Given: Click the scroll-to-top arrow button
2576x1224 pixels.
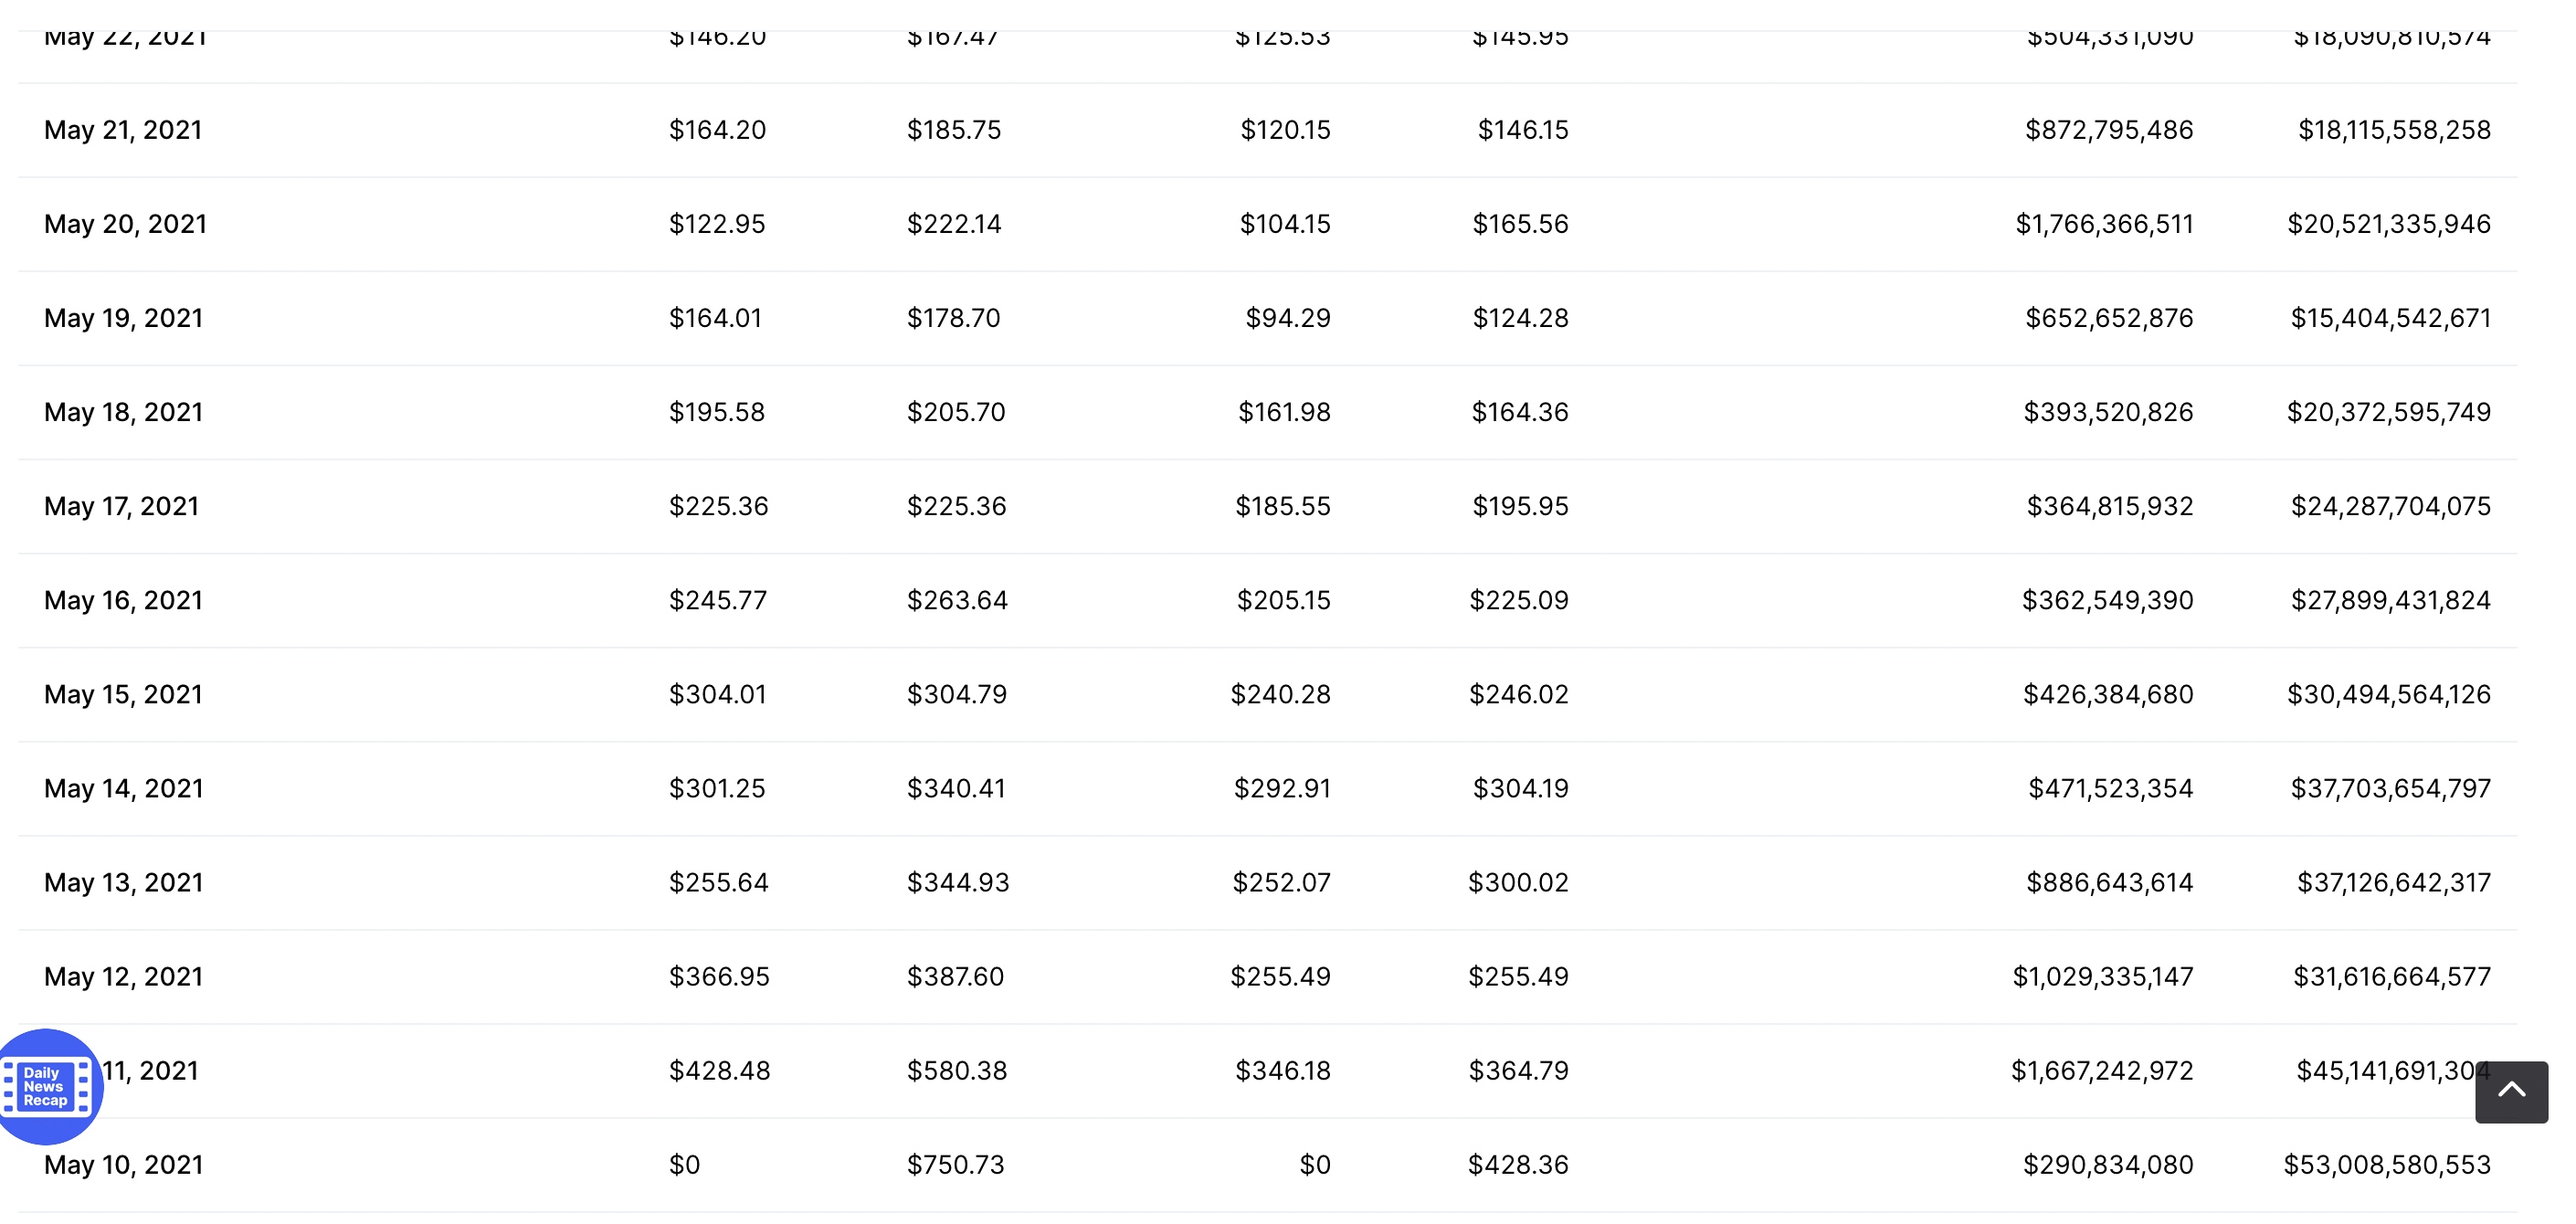Looking at the screenshot, I should [x=2511, y=1091].
